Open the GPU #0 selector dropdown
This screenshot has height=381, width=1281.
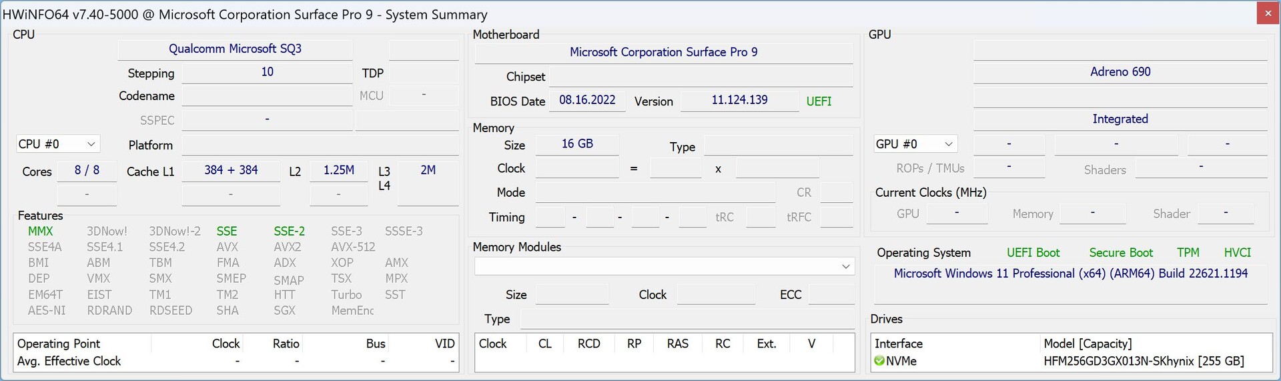click(x=915, y=144)
